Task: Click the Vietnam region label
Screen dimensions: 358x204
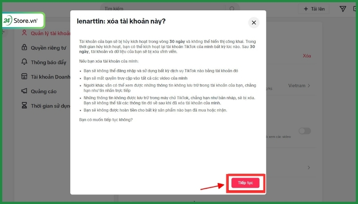Action: click(x=297, y=86)
